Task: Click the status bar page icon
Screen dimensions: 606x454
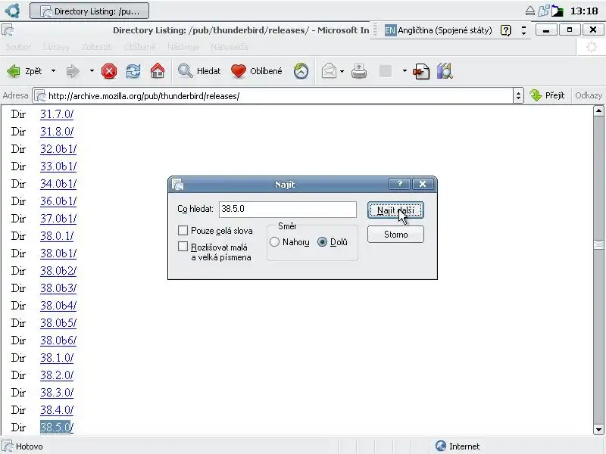Action: [8, 446]
